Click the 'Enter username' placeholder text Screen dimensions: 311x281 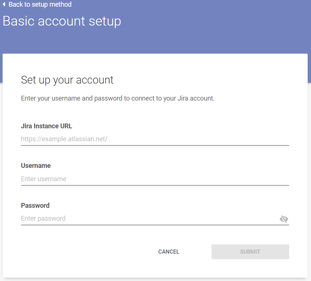(x=44, y=179)
